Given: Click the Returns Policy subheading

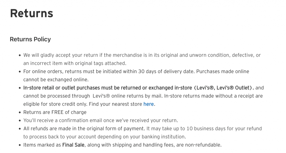Looking at the screenshot, I should click(x=30, y=39).
